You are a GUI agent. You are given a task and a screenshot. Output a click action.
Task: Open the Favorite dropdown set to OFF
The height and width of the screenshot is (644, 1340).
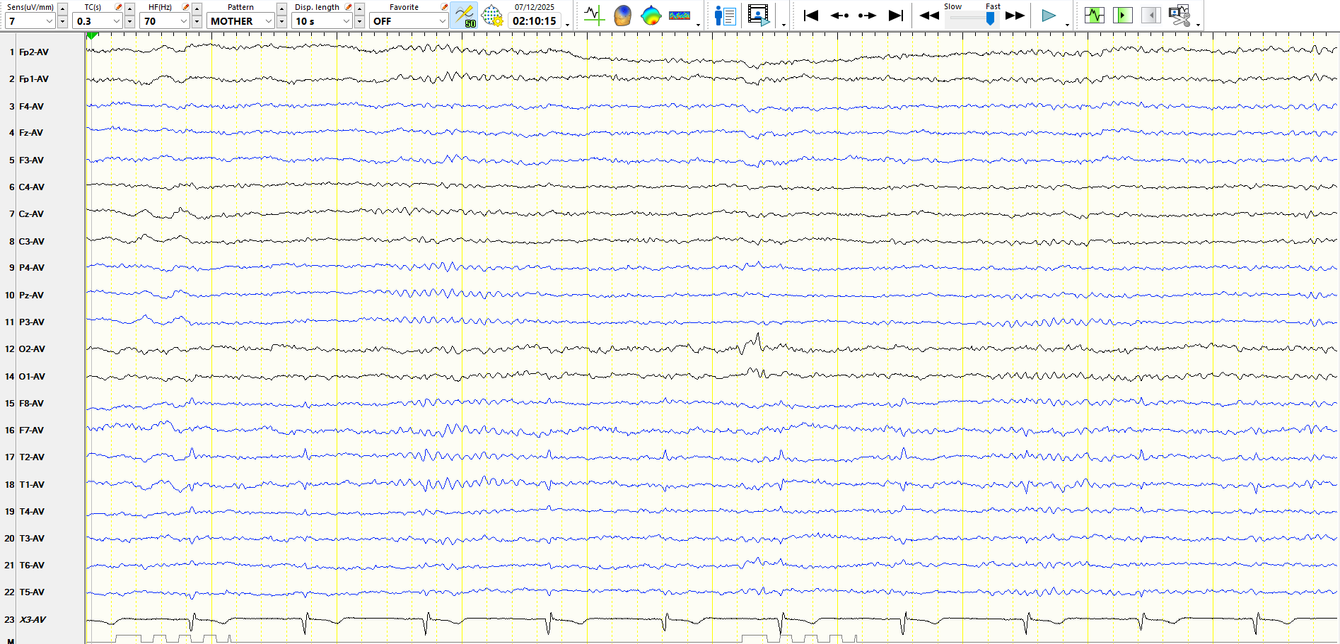(441, 21)
